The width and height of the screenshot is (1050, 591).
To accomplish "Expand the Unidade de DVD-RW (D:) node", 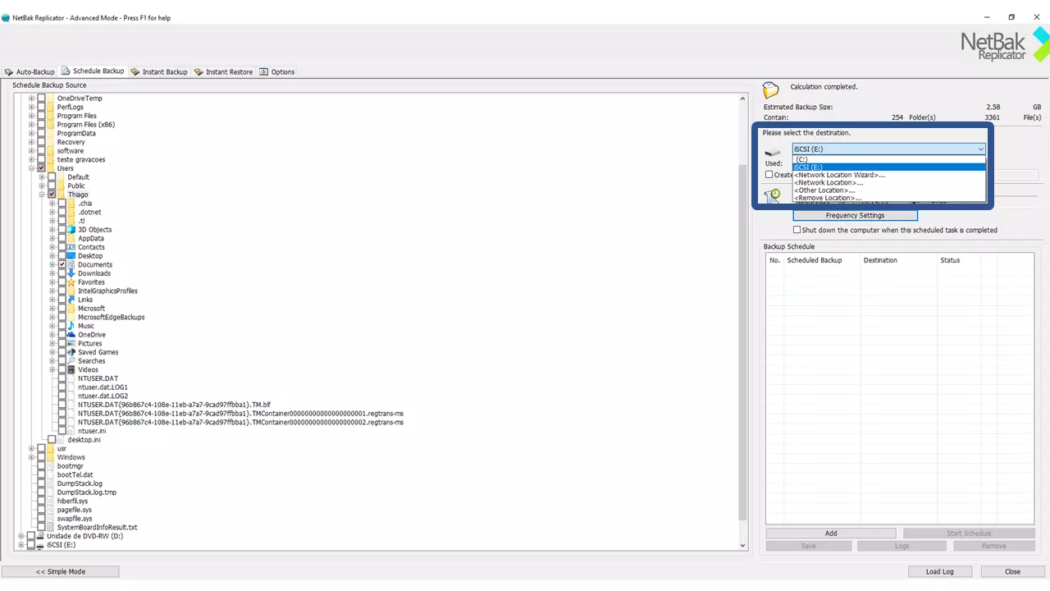I will coord(21,536).
